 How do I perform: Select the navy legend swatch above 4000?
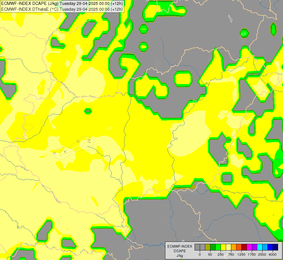(x=275, y=247)
